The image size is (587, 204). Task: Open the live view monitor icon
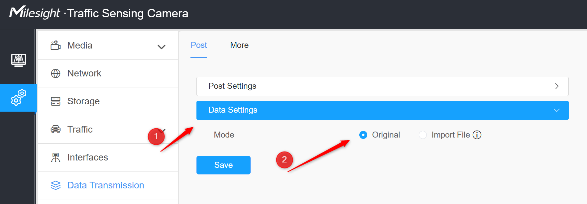coord(19,60)
